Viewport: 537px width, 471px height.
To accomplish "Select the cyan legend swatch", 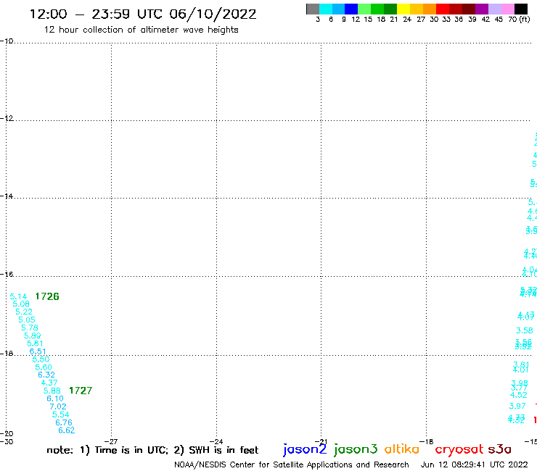I will [x=326, y=9].
